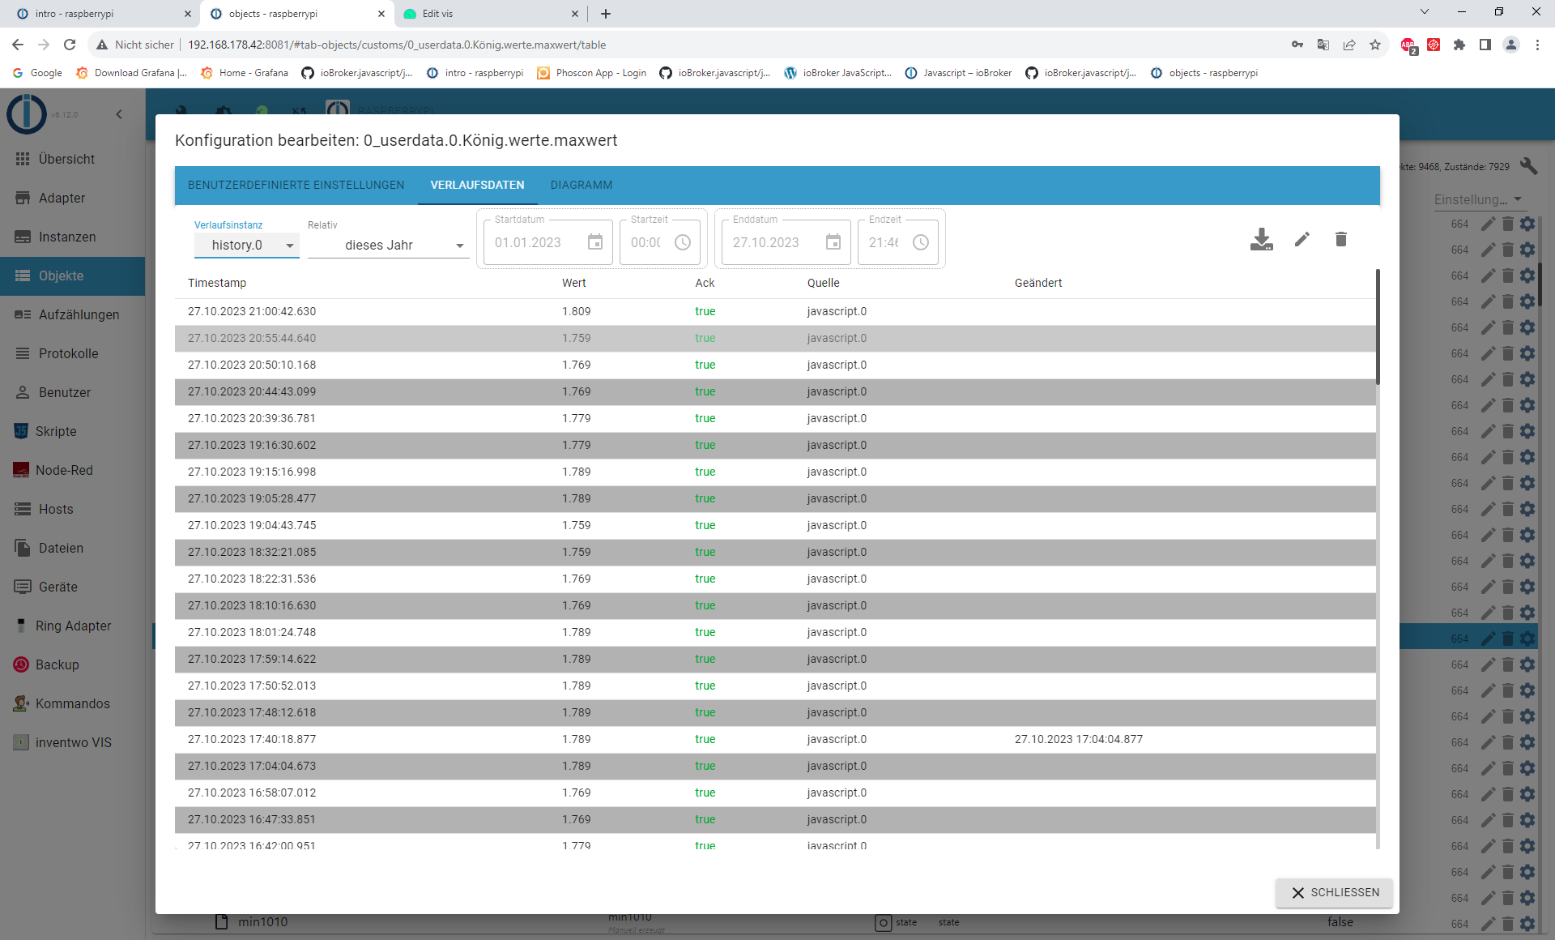Click the Nicht sicher warning icon
Screen dimensions: 1555x940
(102, 45)
